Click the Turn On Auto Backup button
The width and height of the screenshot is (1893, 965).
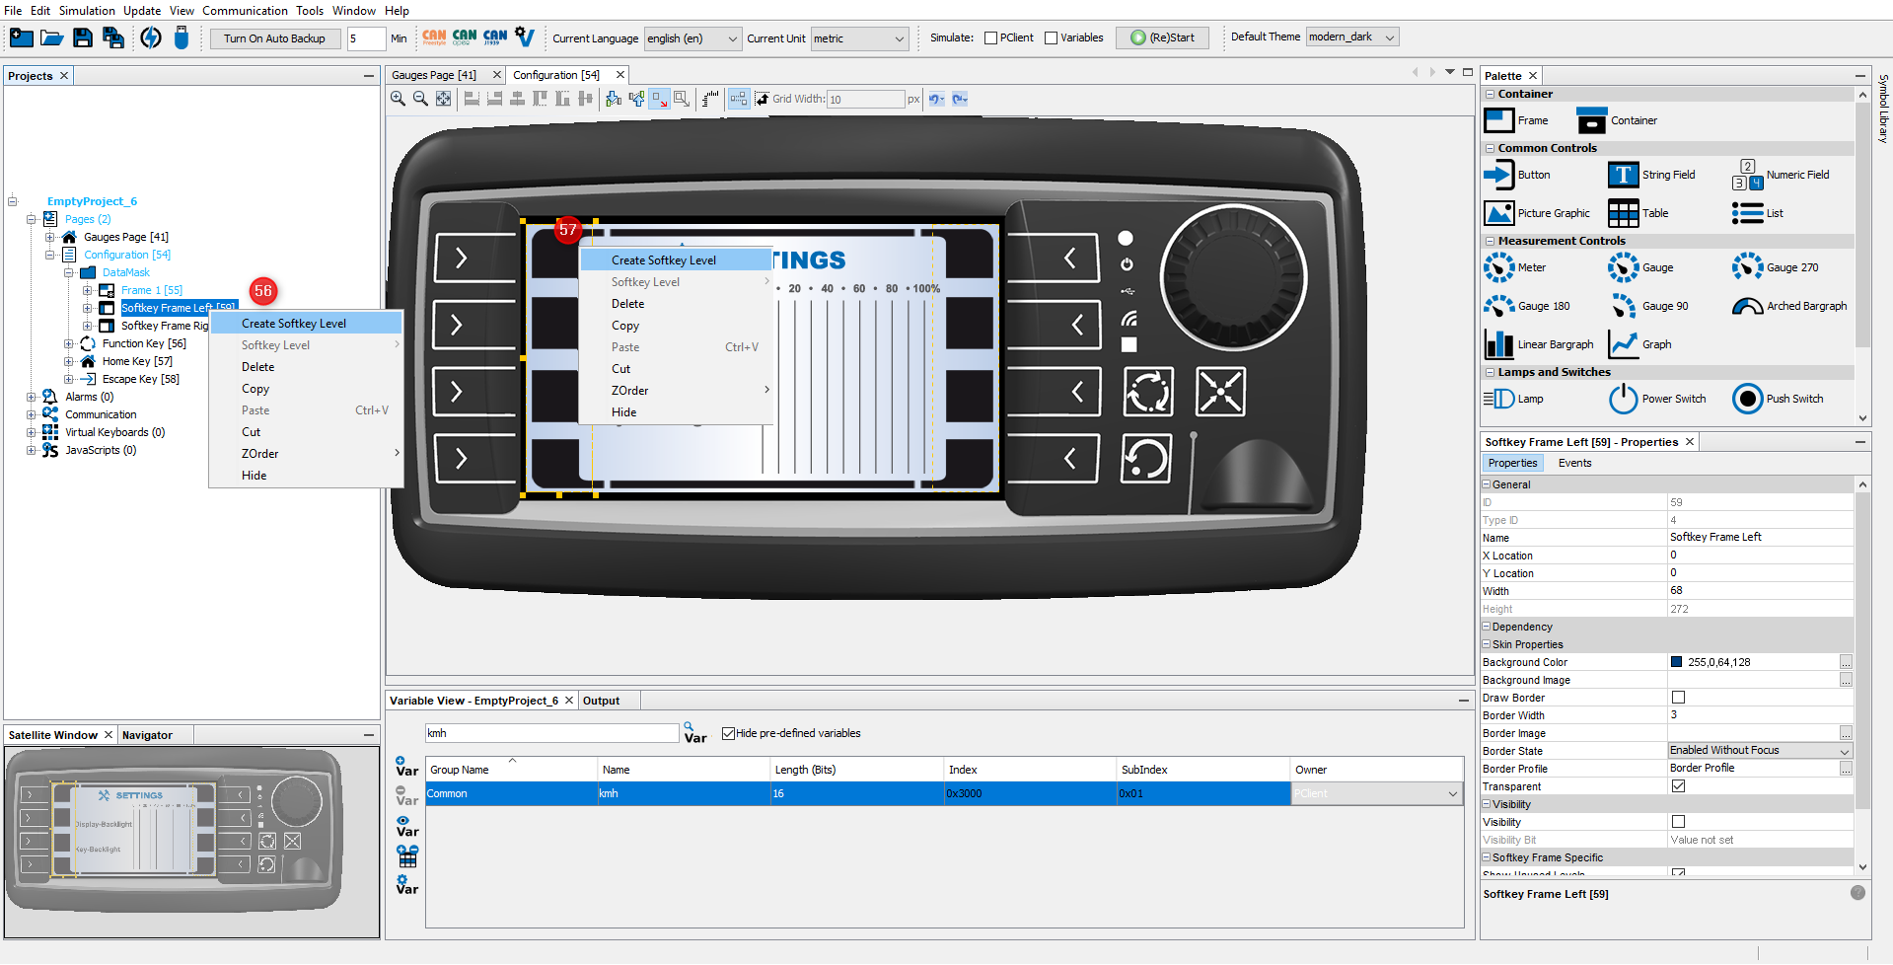point(274,38)
